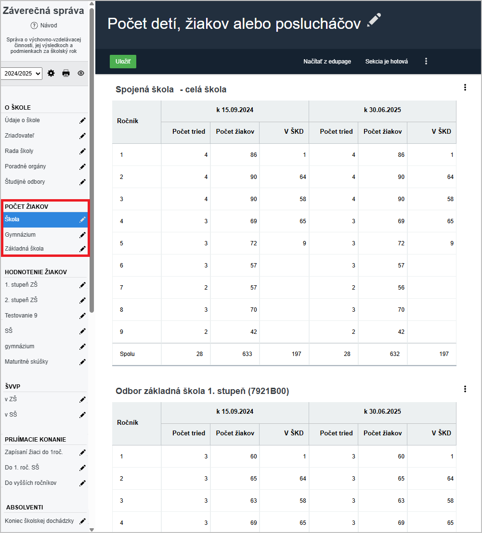Open three-dot menu in top toolbar
Viewport: 482px width, 533px height.
tap(426, 62)
